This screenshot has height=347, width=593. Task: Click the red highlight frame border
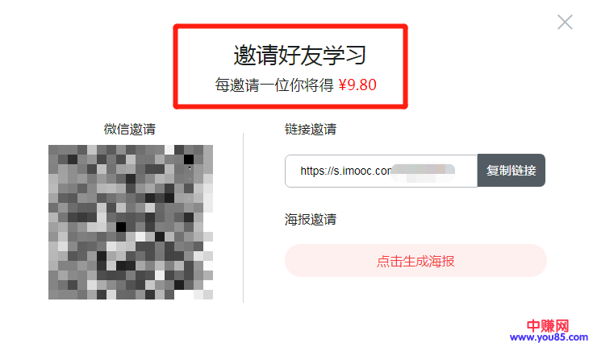(x=290, y=26)
